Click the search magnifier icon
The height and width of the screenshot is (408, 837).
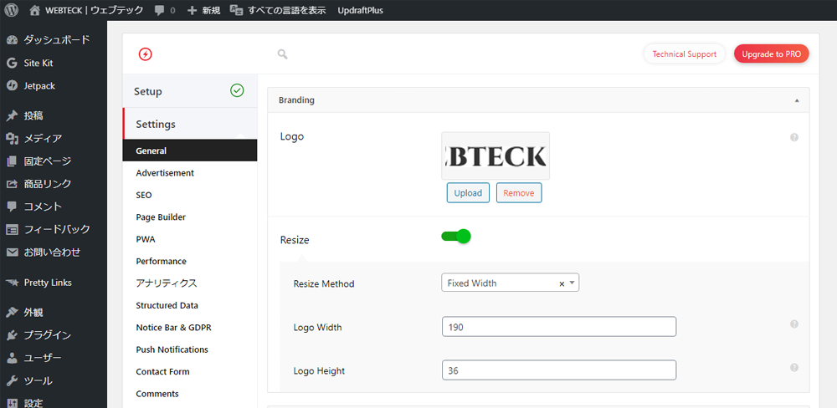(282, 54)
